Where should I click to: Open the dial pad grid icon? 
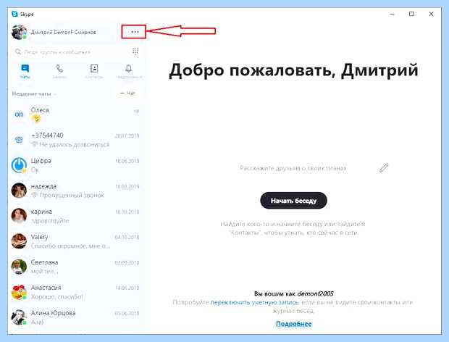point(135,51)
